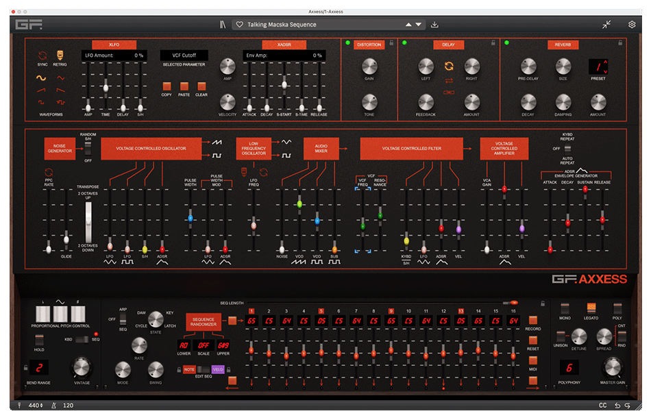
Task: Select the sine XLFO waveform
Action: 40,78
